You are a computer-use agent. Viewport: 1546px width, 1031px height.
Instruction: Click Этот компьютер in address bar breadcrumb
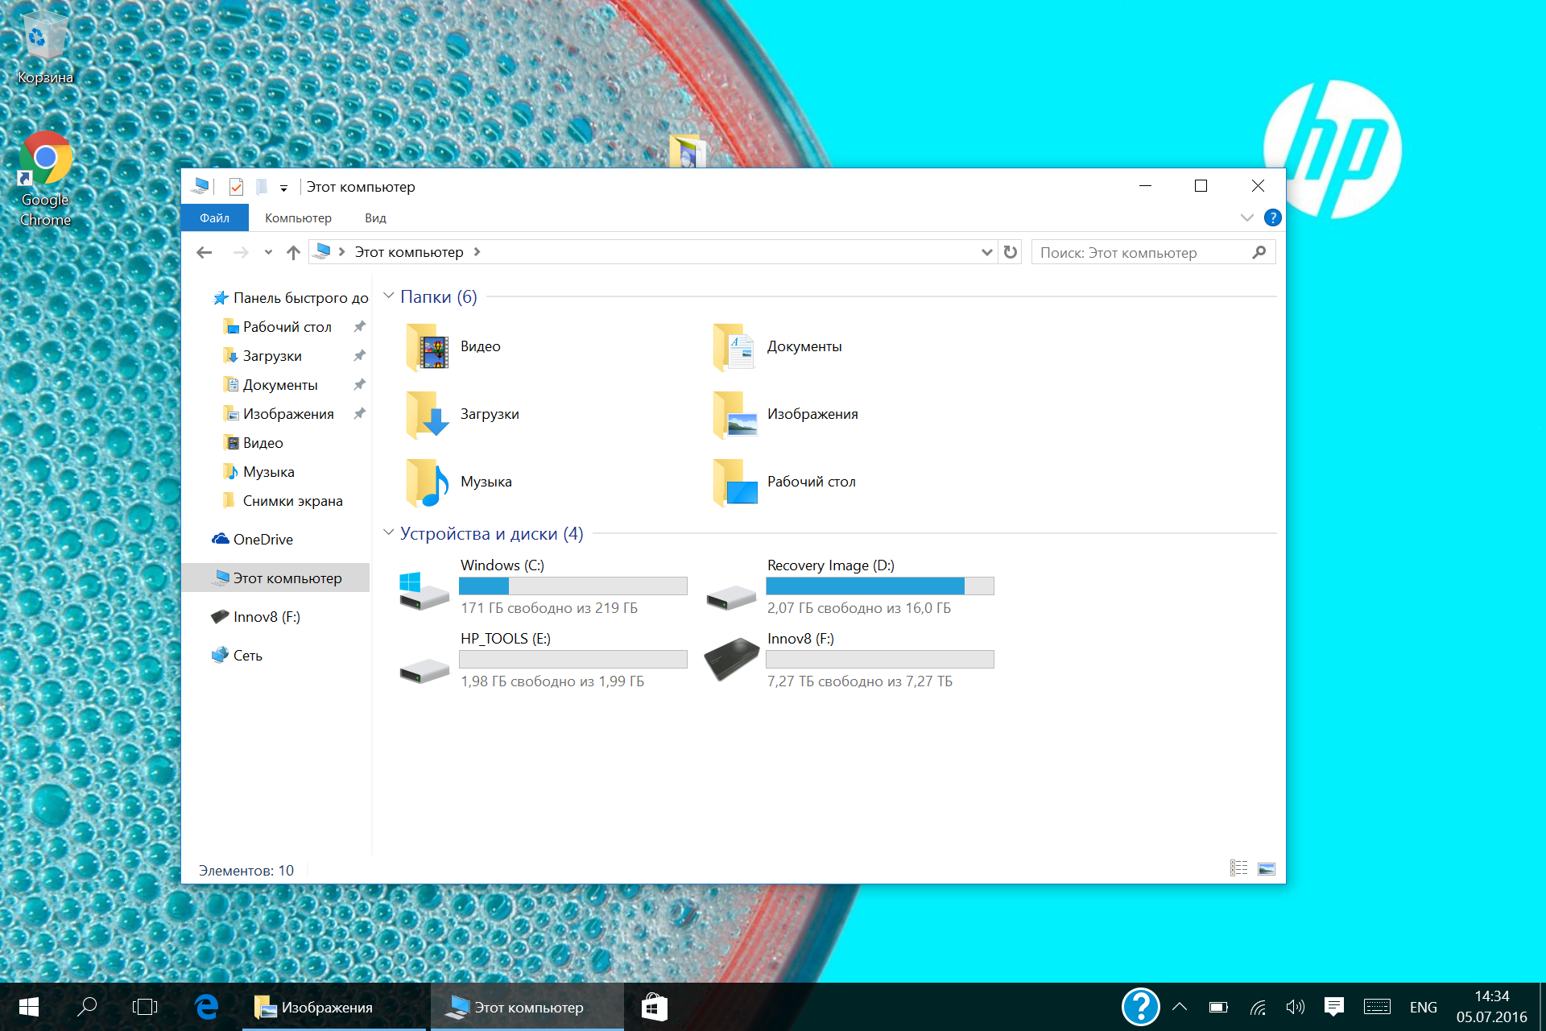[x=409, y=252]
